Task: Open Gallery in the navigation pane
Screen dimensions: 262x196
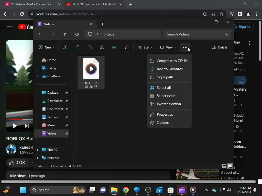Action: (x=52, y=68)
